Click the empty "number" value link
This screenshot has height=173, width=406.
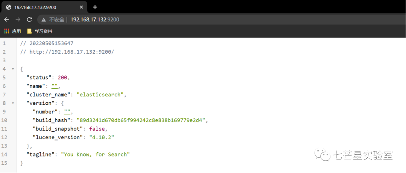pos(67,112)
